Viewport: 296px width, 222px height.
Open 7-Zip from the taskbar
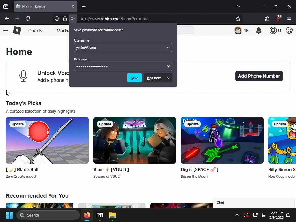point(100,215)
